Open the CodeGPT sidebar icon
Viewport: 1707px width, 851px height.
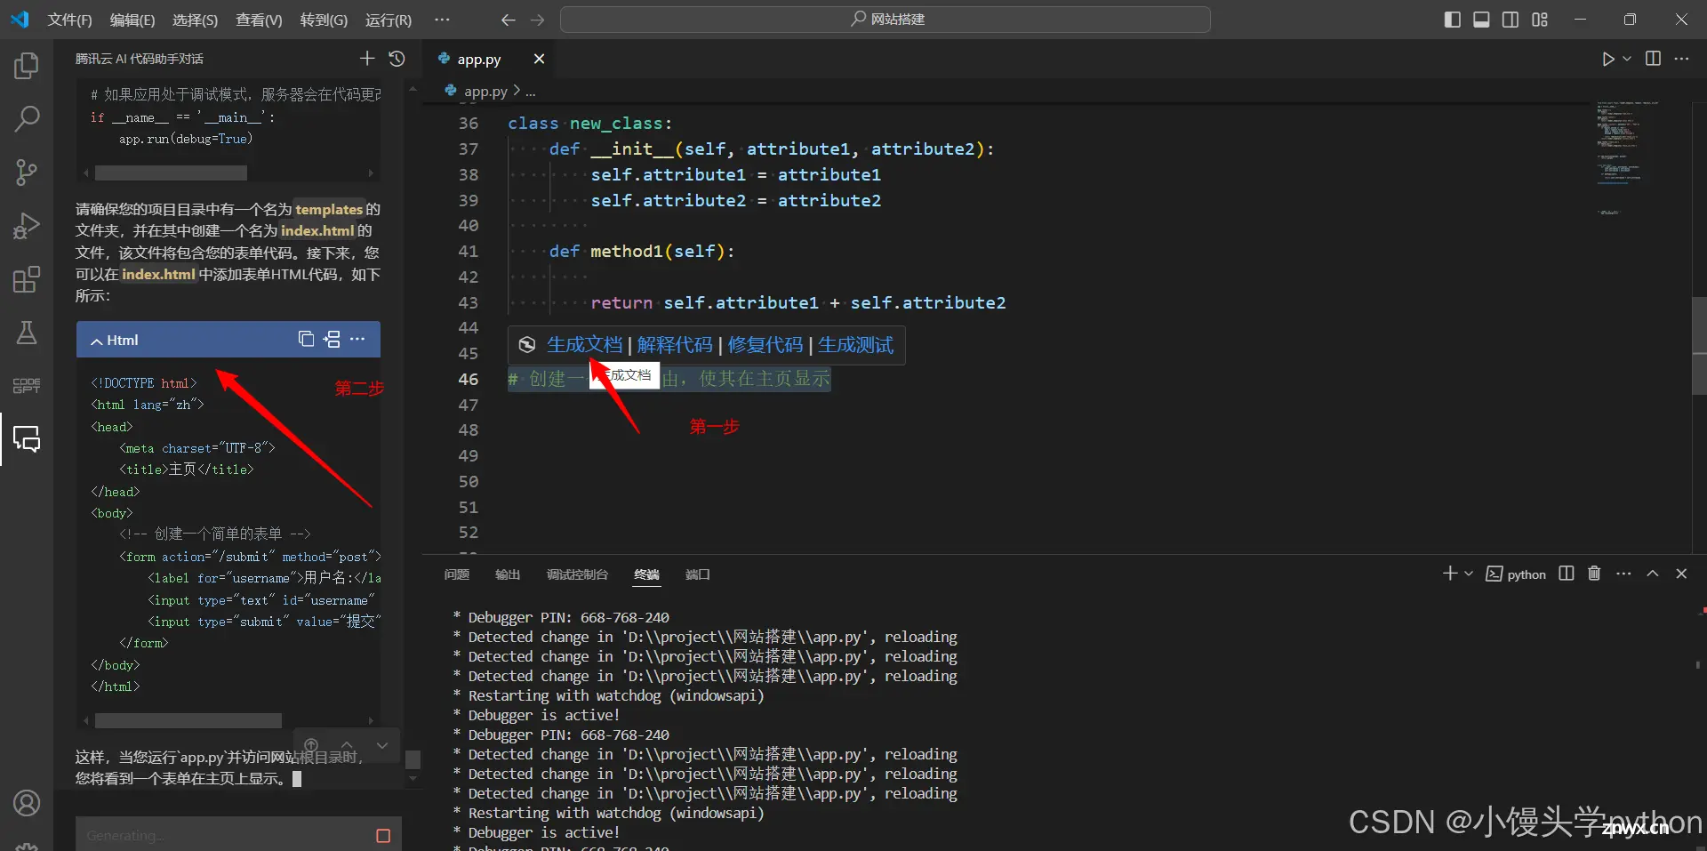(x=27, y=385)
